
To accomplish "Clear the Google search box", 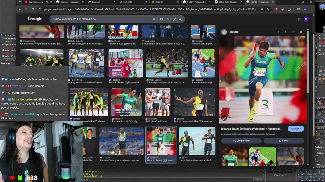I will click(154, 19).
